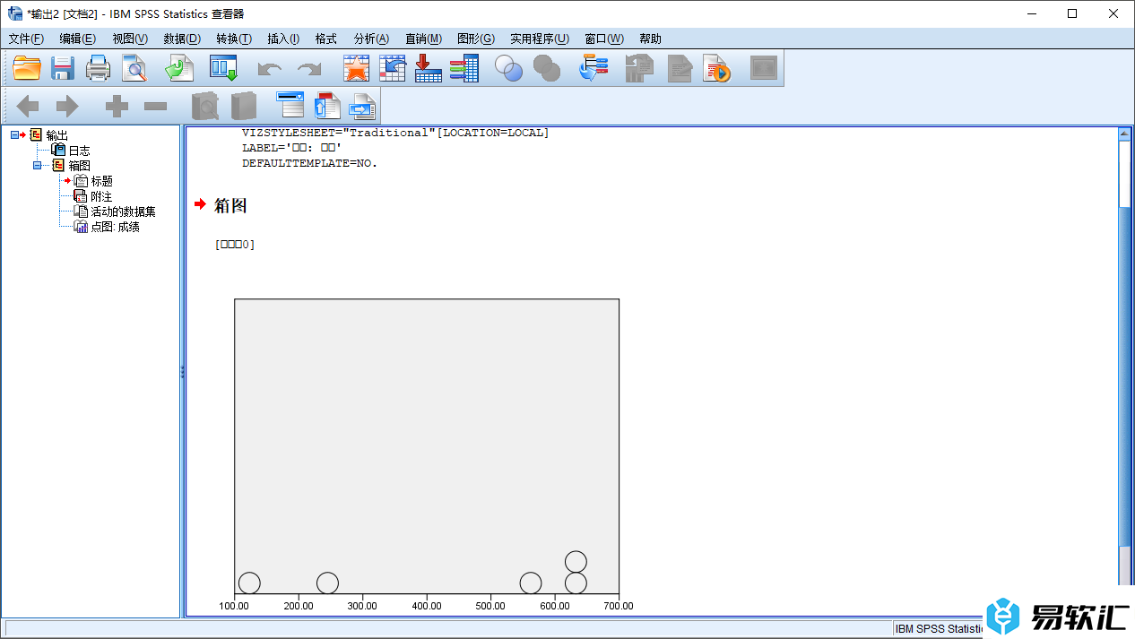This screenshot has height=639, width=1135.
Task: Select 日志 in the outline tree
Action: tap(79, 151)
